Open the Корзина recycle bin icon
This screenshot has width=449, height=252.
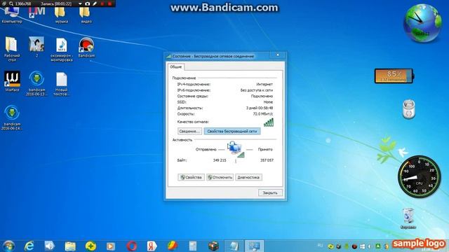click(408, 218)
